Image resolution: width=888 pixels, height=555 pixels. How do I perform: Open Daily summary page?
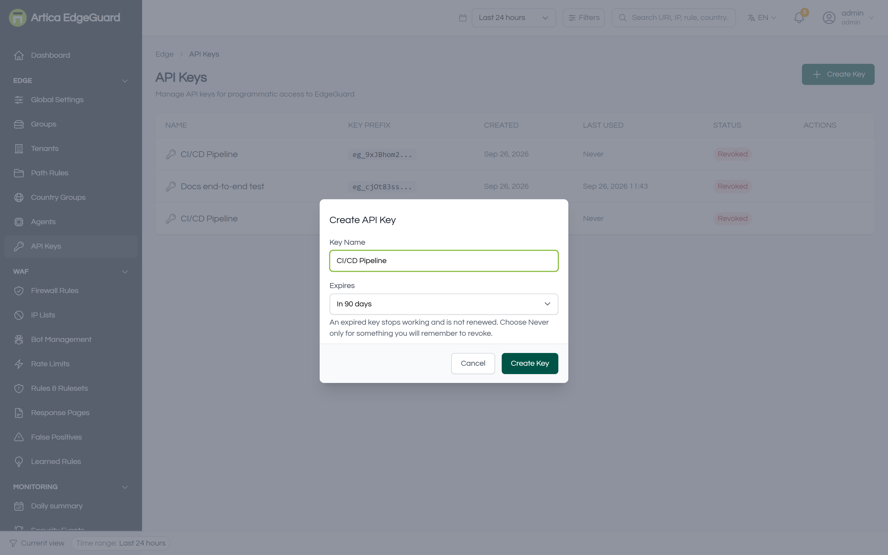(71, 506)
